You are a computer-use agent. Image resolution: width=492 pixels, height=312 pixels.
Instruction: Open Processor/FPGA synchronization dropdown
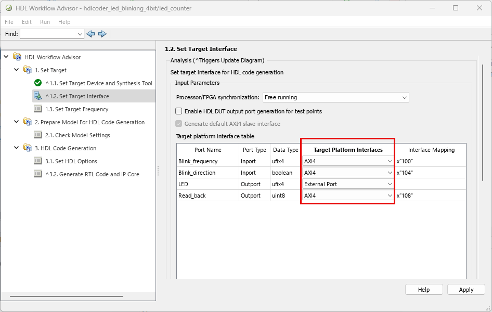point(335,97)
